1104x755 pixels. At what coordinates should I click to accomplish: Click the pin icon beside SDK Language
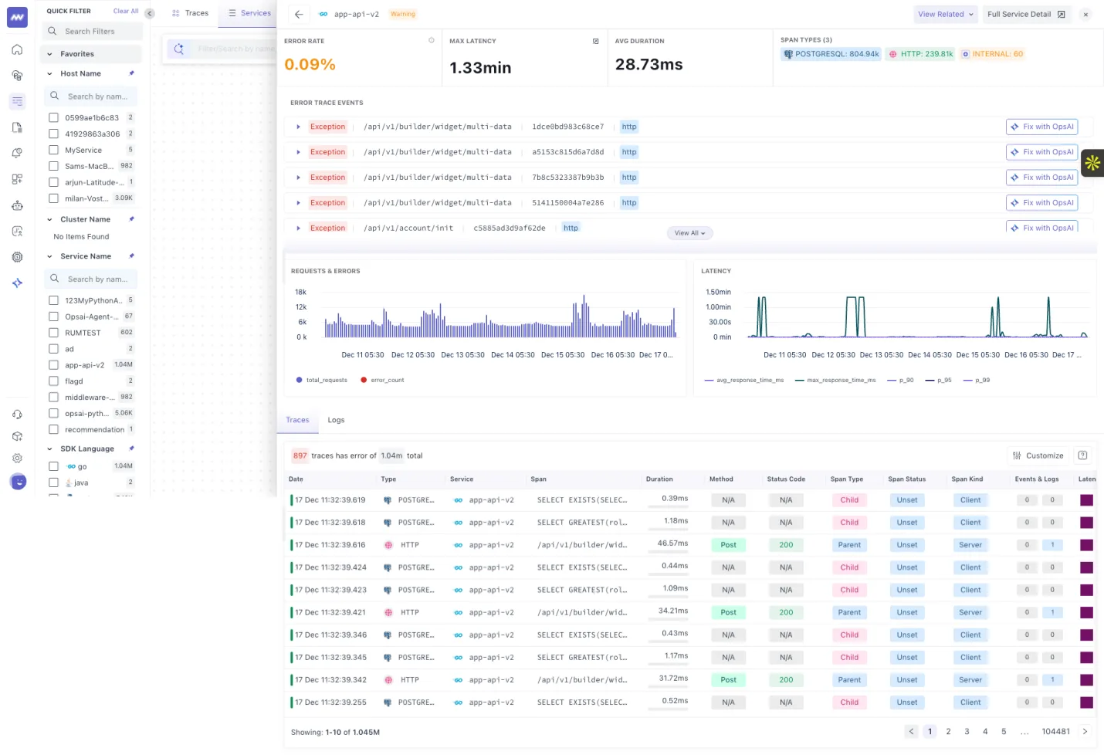131,449
